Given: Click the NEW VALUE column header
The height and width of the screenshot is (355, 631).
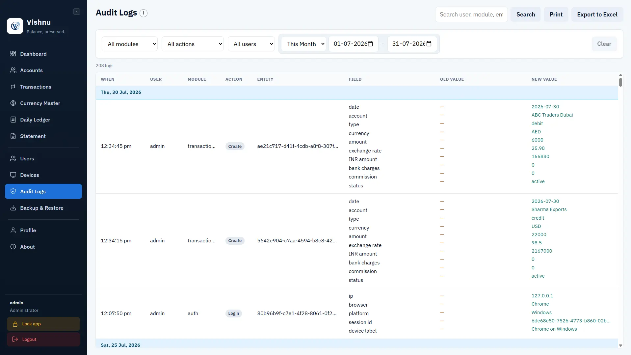Looking at the screenshot, I should point(544,79).
